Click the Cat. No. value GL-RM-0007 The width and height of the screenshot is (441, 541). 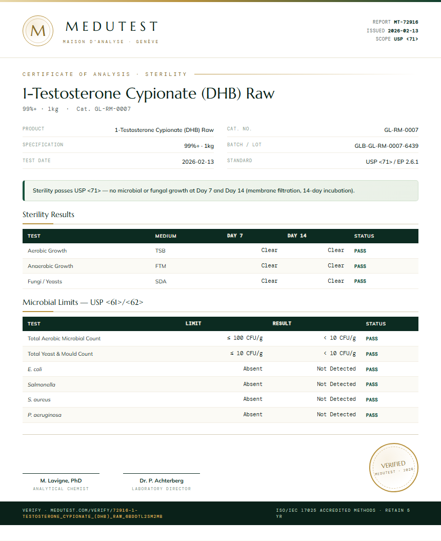401,130
